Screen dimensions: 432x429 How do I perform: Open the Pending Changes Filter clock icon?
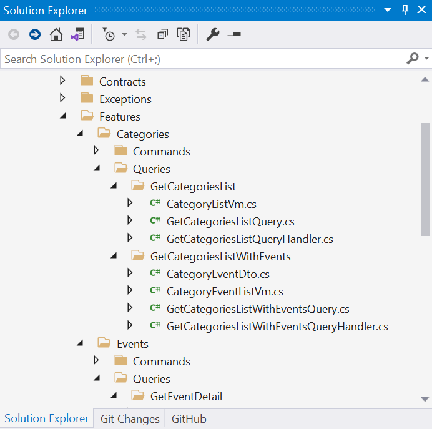(109, 34)
